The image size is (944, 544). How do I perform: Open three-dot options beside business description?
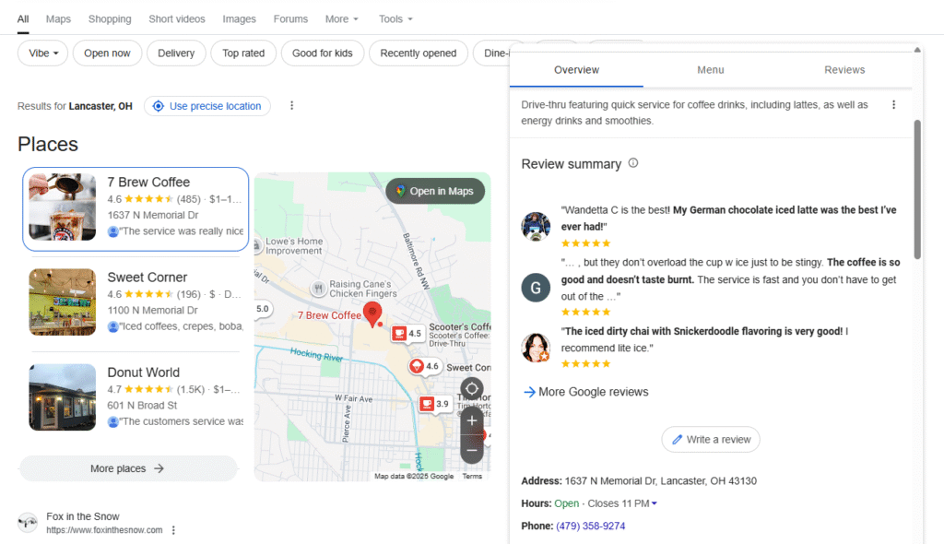pyautogui.click(x=893, y=105)
